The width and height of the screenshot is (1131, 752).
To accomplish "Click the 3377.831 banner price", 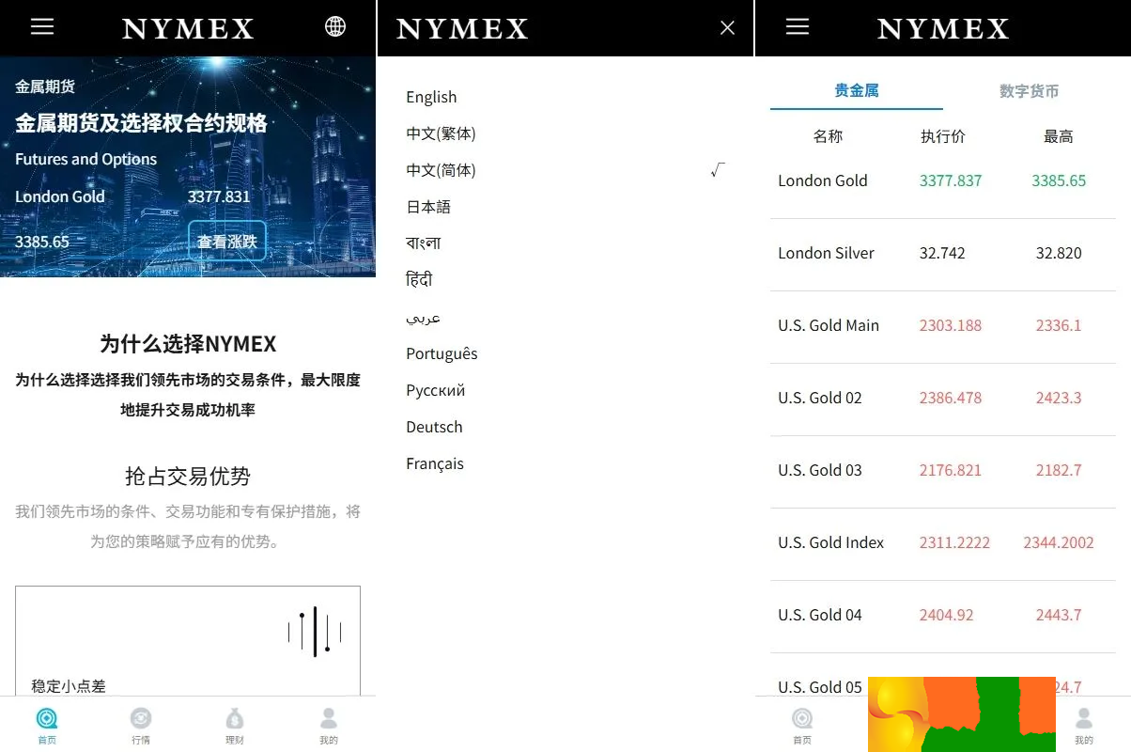I will pyautogui.click(x=219, y=196).
